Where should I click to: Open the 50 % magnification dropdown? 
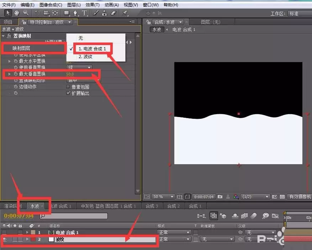point(163,196)
